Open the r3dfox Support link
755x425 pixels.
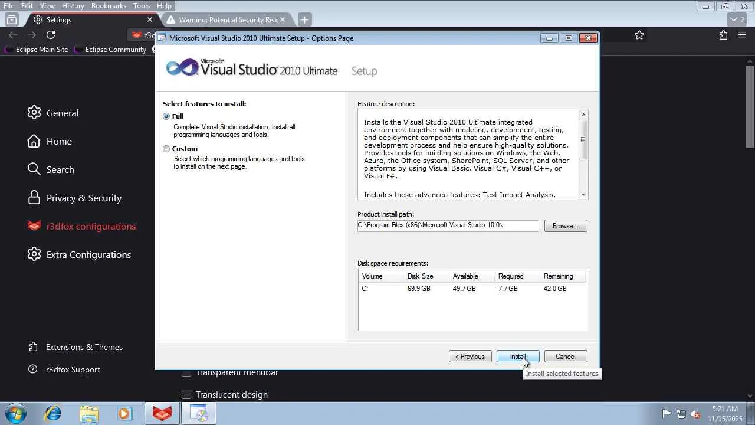(64, 370)
